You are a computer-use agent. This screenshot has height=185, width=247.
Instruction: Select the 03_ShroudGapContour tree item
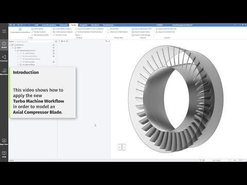click(x=31, y=59)
